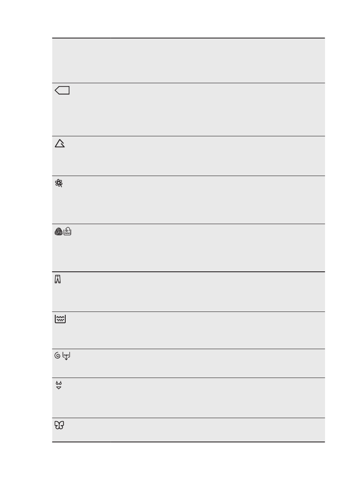Click the blank top row of the table
The width and height of the screenshot is (351, 498).
[188, 61]
